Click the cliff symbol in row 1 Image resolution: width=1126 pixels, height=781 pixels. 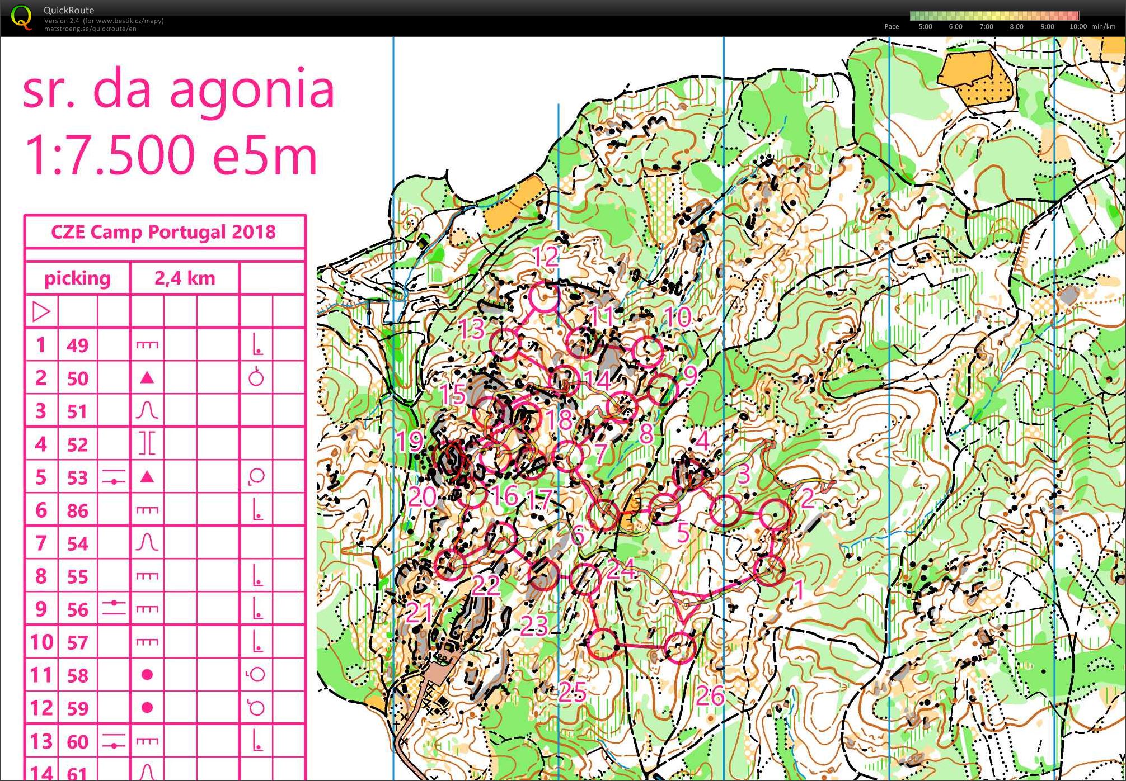[x=147, y=345]
